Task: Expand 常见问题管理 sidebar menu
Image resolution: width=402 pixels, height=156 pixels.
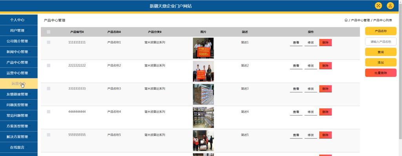Action: coord(19,115)
